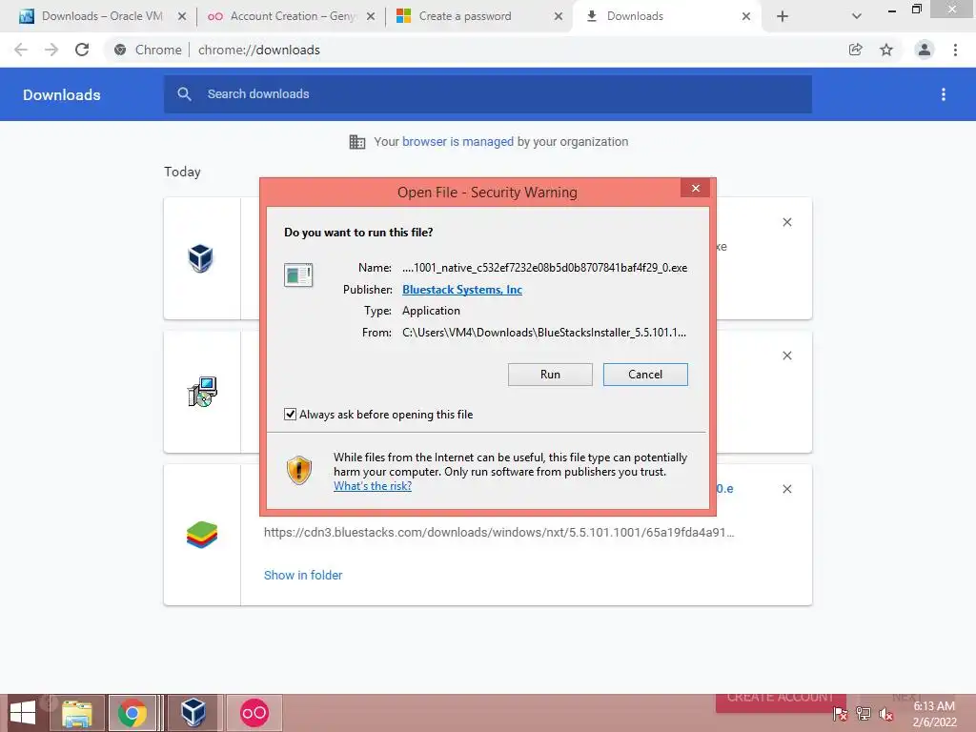Open a new tab with plus button
Image resolution: width=976 pixels, height=732 pixels.
click(783, 16)
